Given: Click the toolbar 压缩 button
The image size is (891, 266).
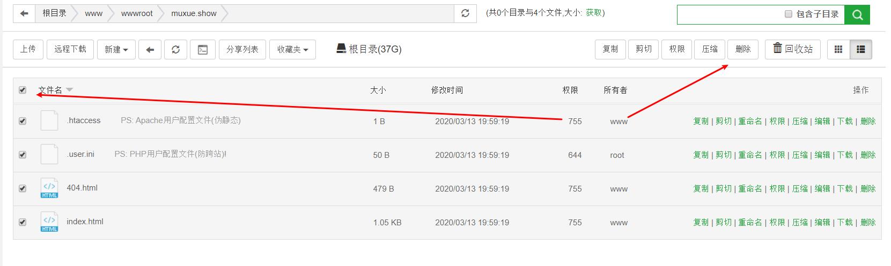Looking at the screenshot, I should (x=710, y=49).
